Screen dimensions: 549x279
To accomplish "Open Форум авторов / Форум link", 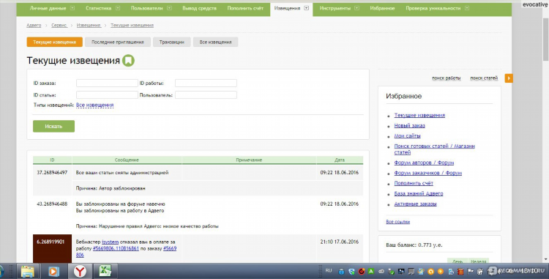I will point(424,163).
